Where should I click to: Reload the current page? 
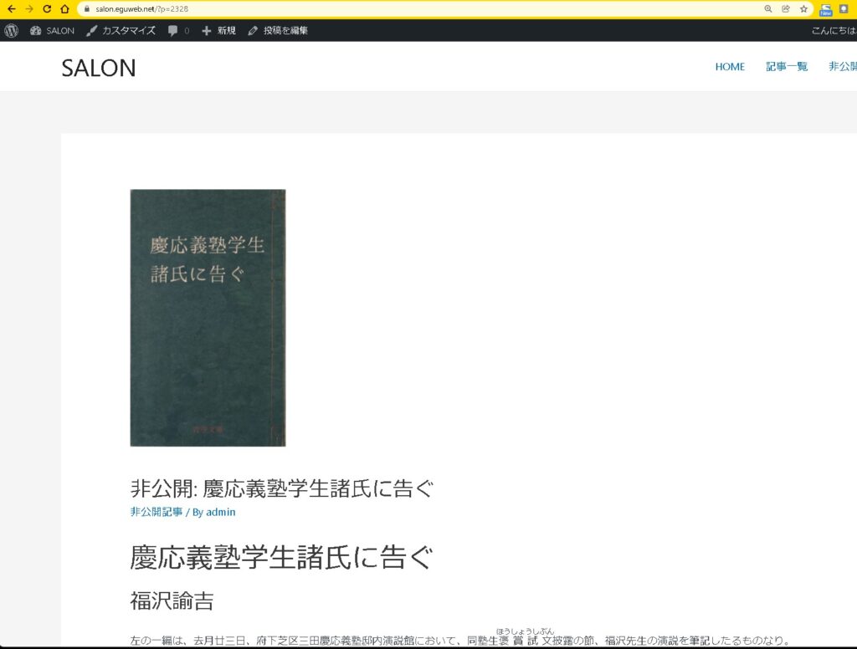pyautogui.click(x=47, y=8)
